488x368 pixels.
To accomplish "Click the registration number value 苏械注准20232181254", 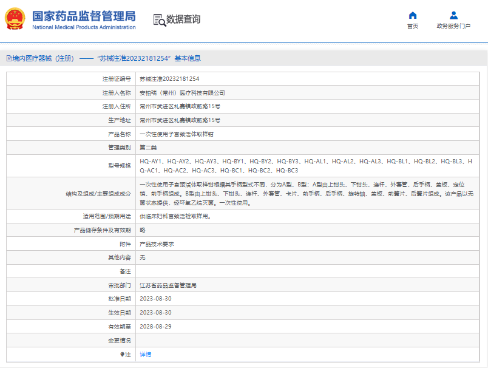I will 169,79.
